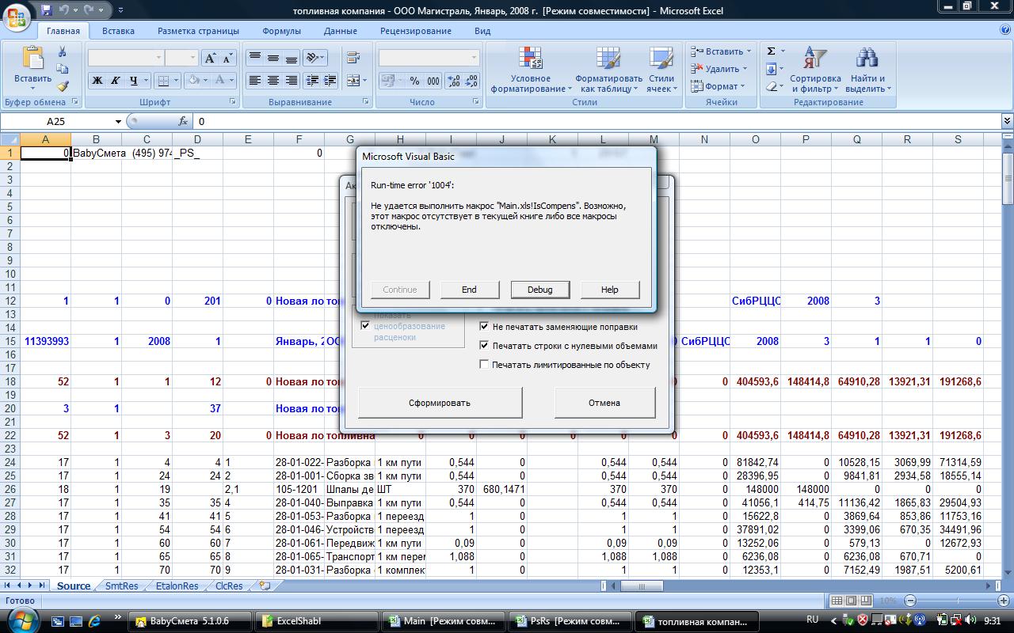
Task: Enable 'Печатать лимитированные по объекту' checkbox
Action: tap(484, 364)
